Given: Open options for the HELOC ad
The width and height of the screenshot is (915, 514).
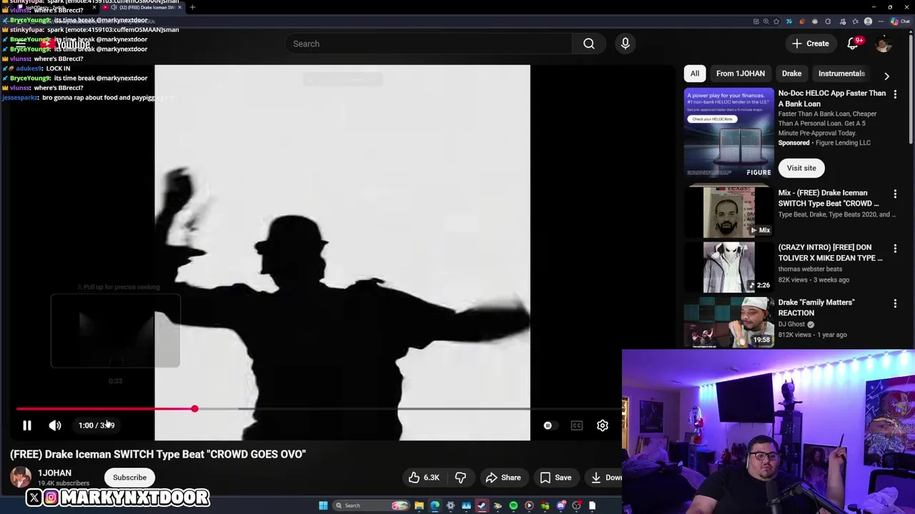Looking at the screenshot, I should (895, 94).
